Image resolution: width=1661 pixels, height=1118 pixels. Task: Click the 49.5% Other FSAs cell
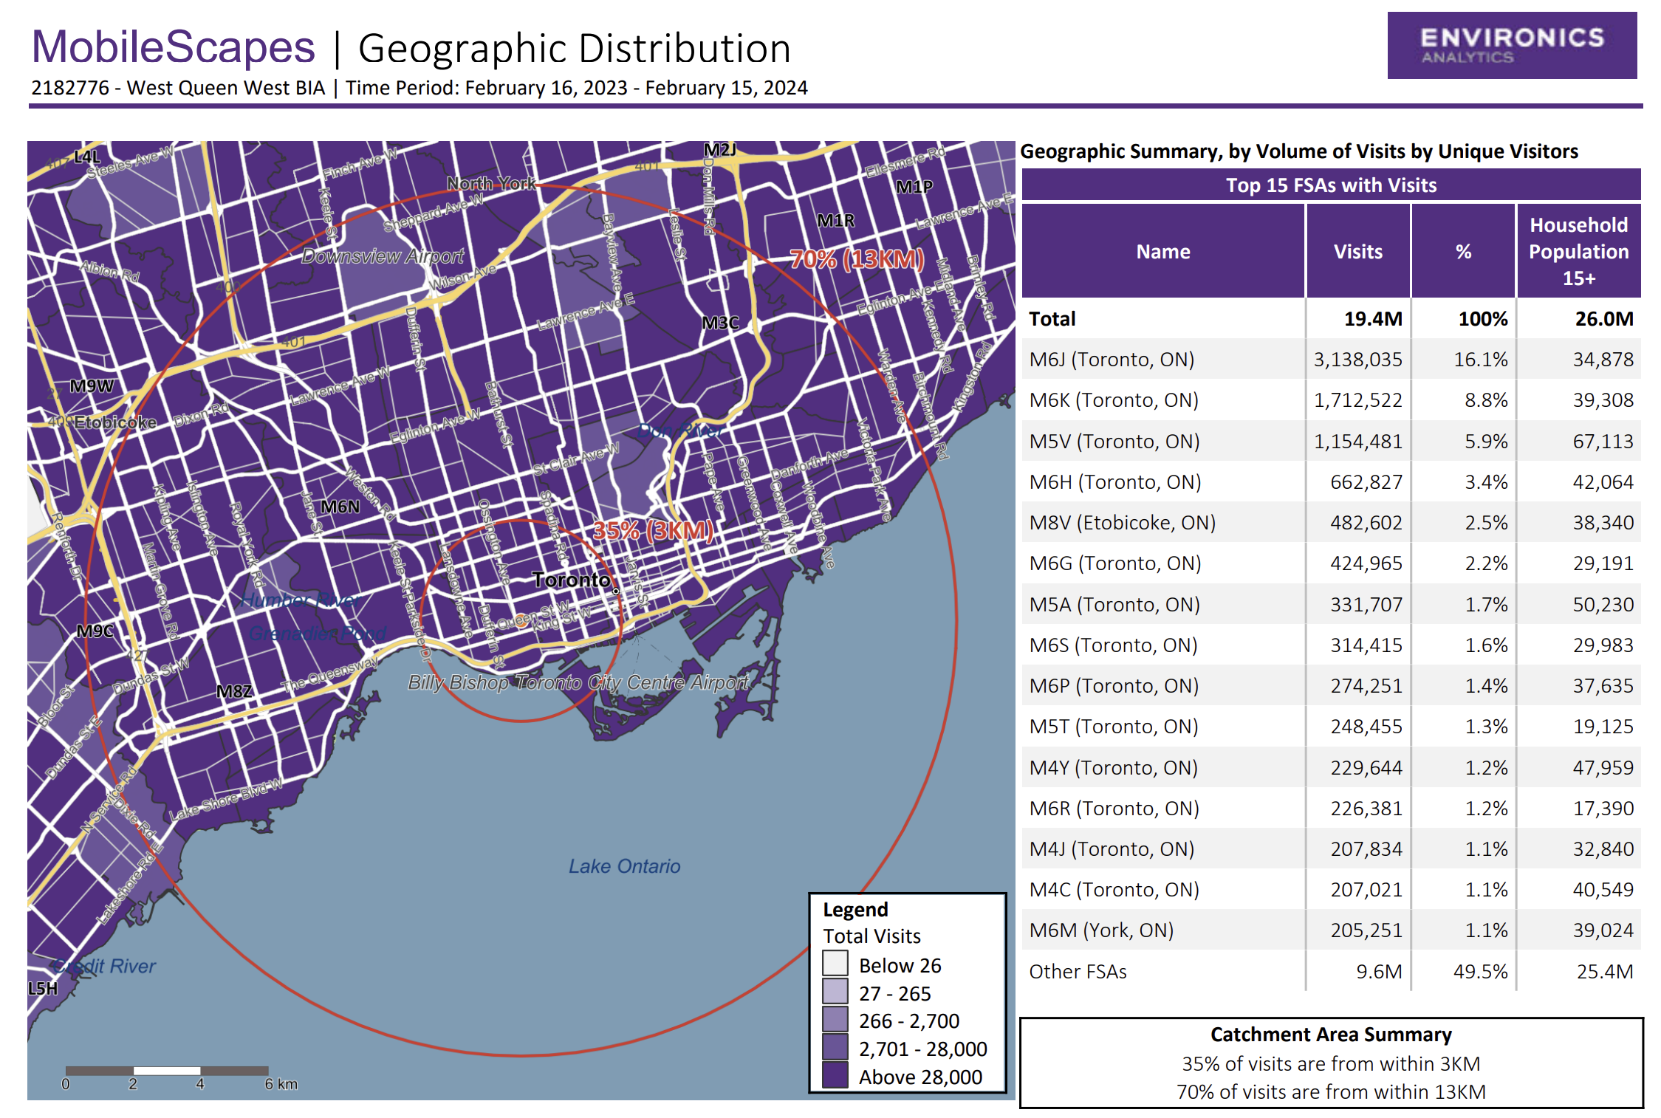tap(1480, 972)
